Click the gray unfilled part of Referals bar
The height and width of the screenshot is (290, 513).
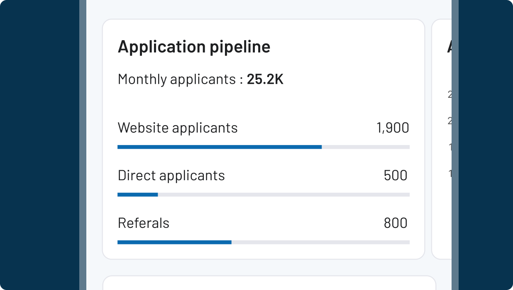[320, 242]
